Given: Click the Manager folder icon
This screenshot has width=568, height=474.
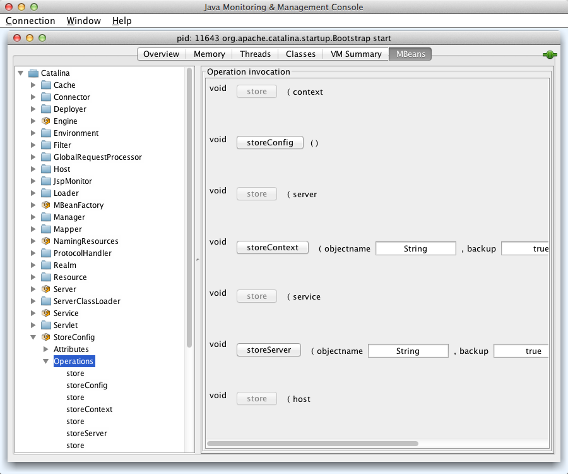Looking at the screenshot, I should point(46,217).
